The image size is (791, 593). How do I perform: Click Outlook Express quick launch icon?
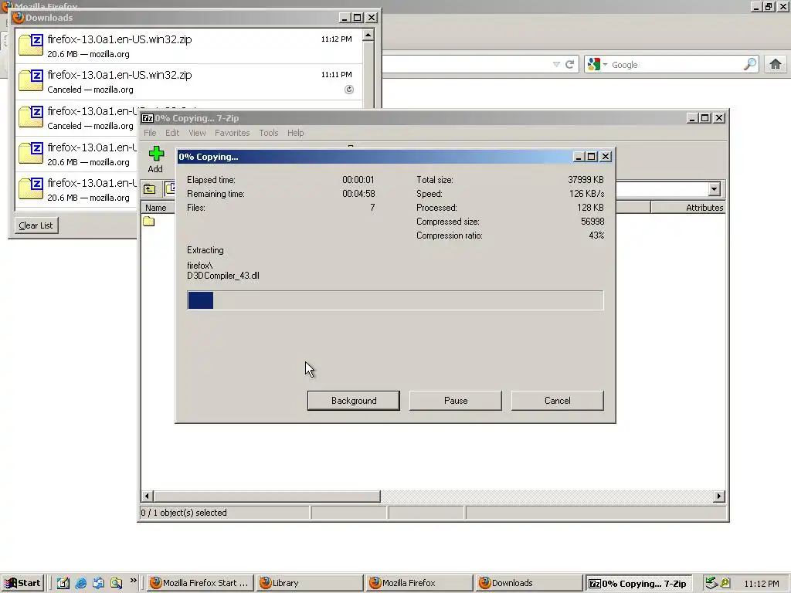(x=98, y=583)
